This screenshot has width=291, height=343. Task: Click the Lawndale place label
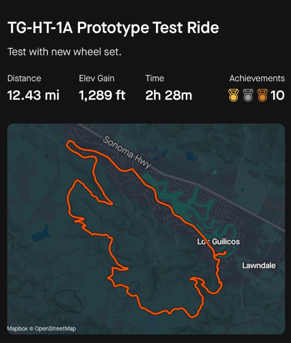pos(259,265)
